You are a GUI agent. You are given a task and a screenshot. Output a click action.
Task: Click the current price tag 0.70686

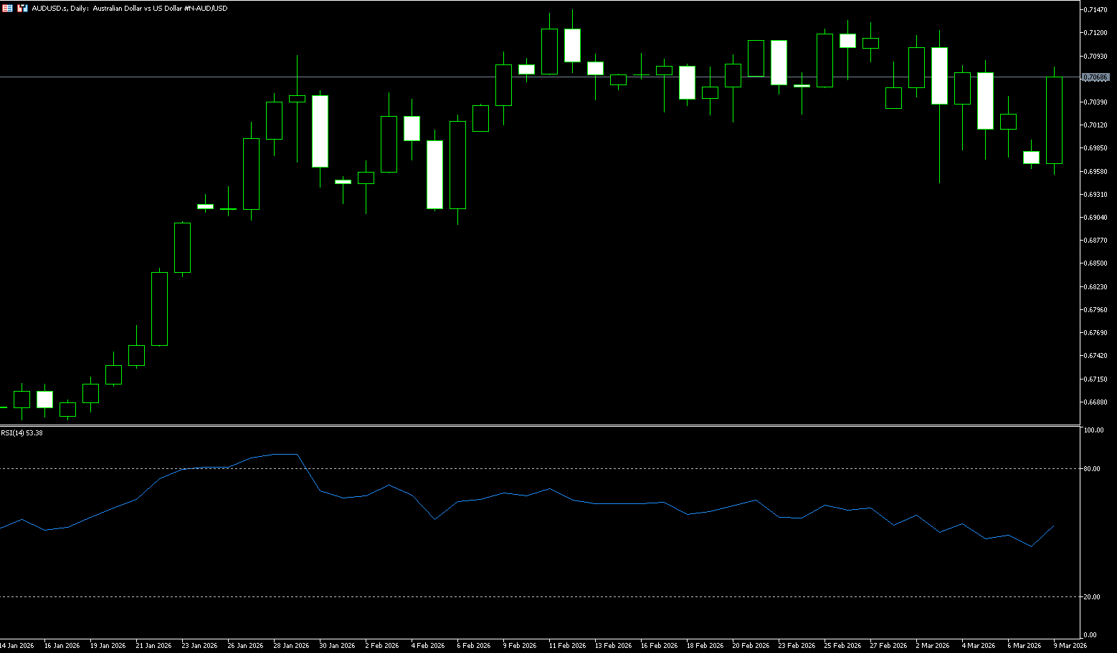1095,77
